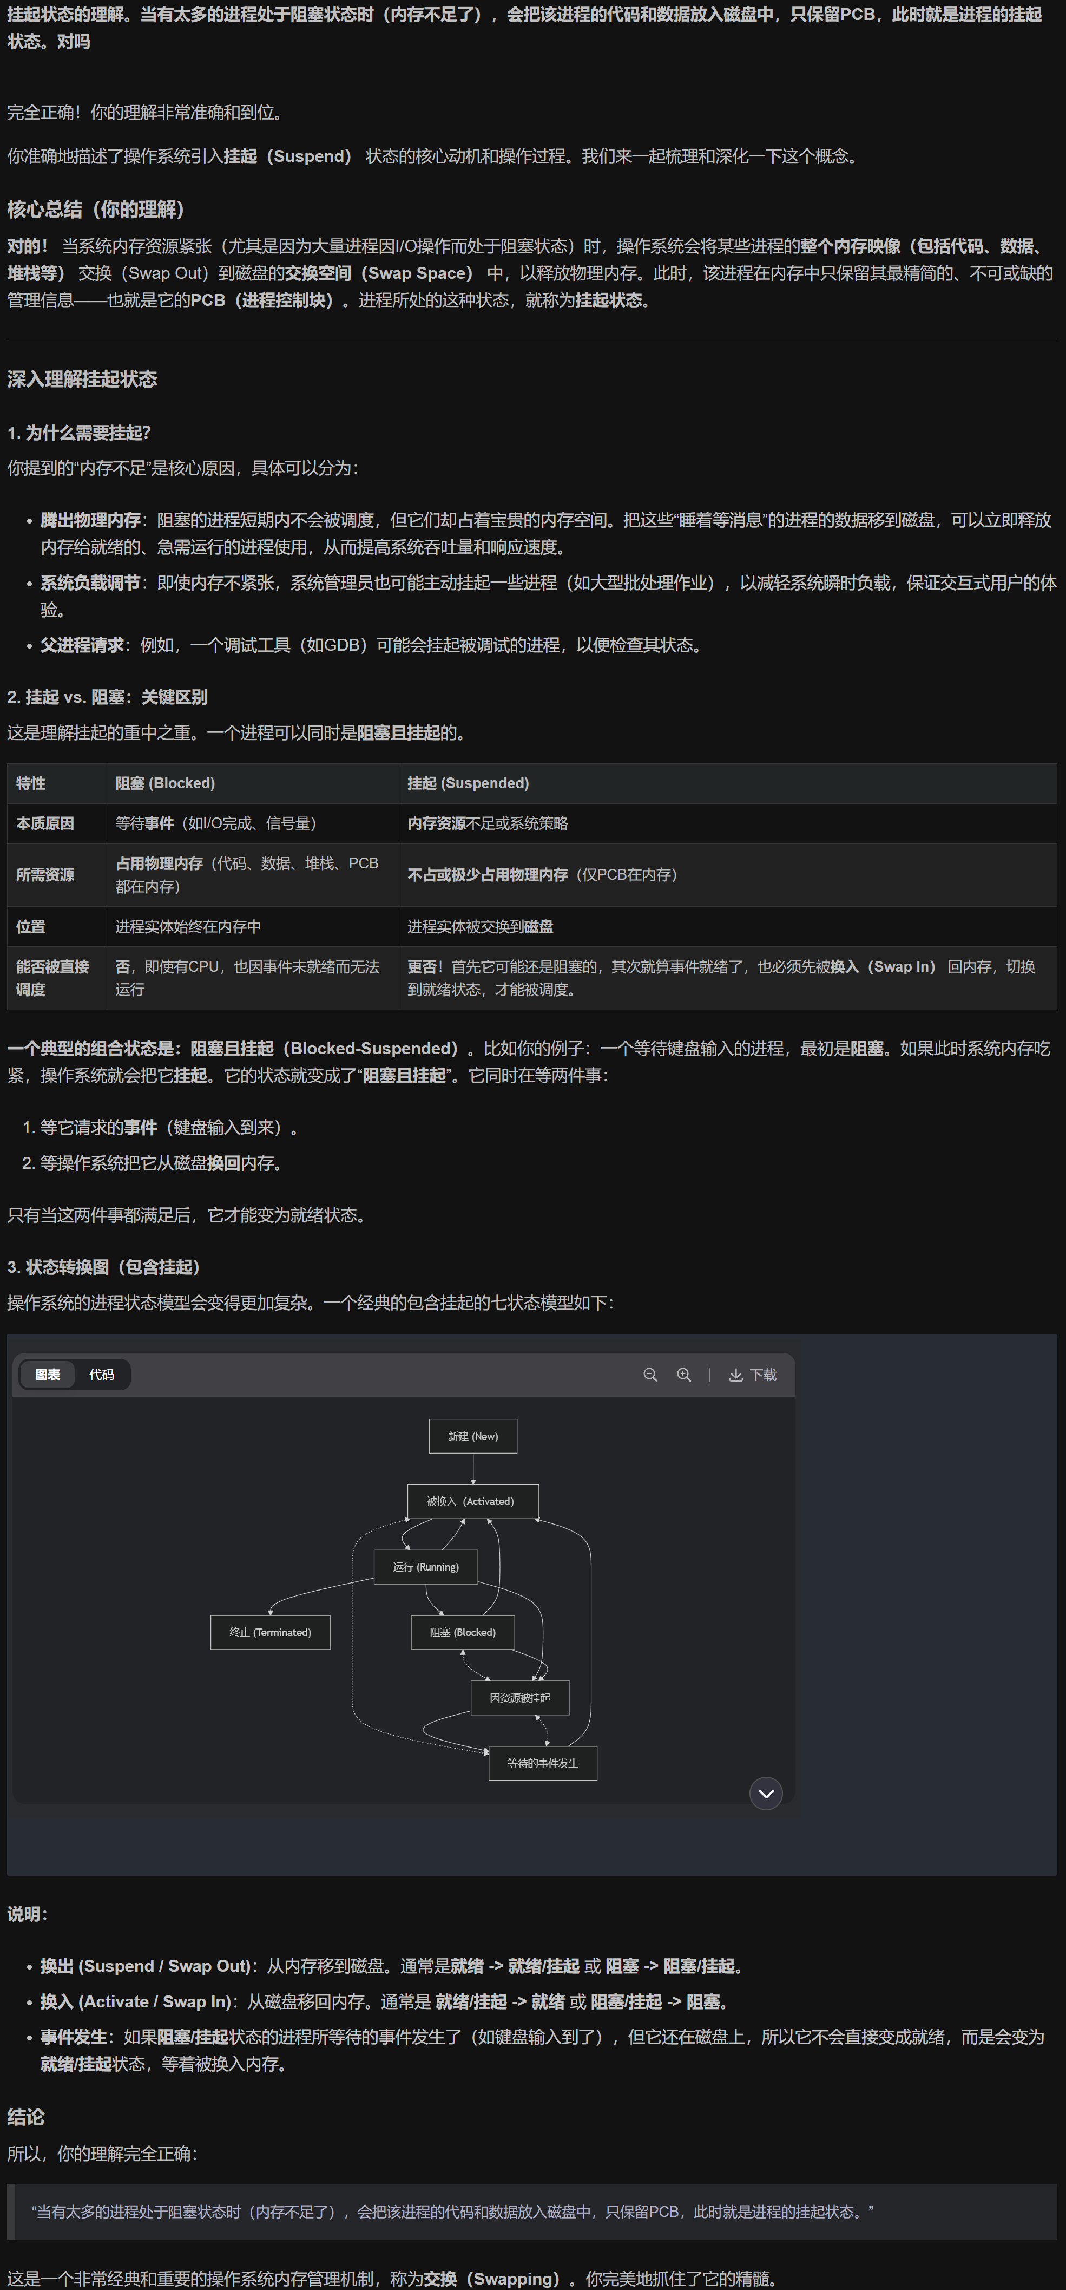Screen dimensions: 1066x2290
Task: Select the 图表 tab
Action: (x=48, y=1375)
